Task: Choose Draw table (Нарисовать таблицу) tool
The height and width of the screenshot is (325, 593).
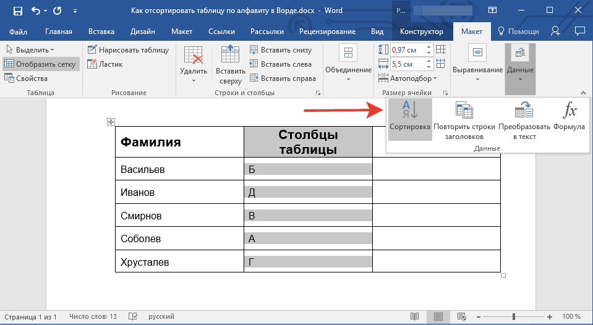Action: [128, 50]
